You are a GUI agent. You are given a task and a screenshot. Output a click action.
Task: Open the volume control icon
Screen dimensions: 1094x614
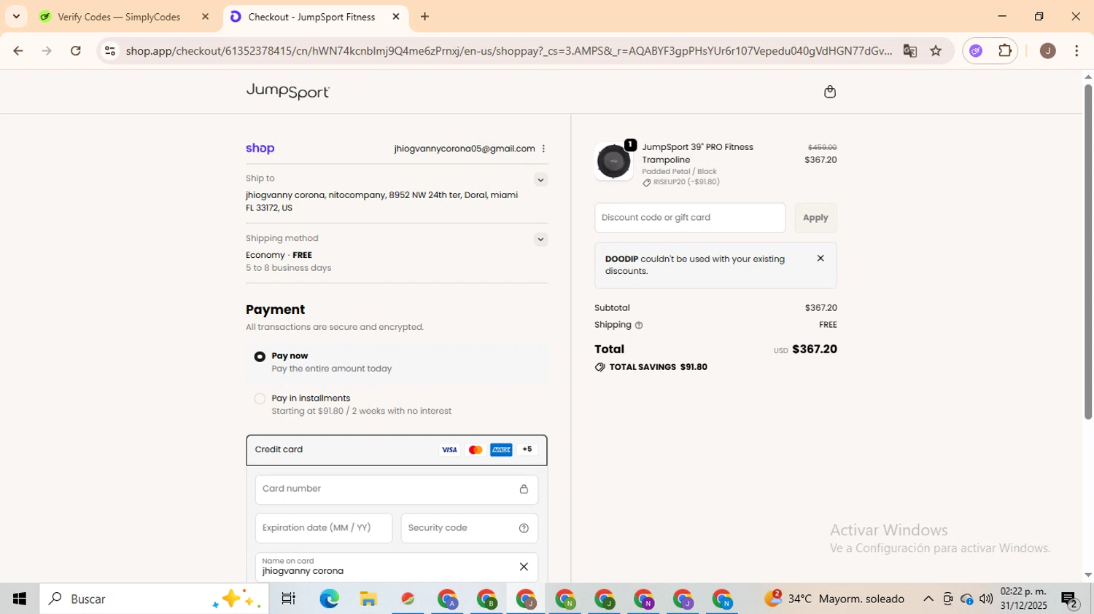(x=986, y=599)
